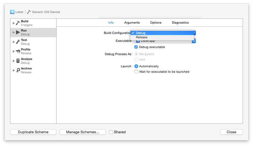Click the Analyze icon in sidebar
This screenshot has height=146, width=253.
point(18,61)
